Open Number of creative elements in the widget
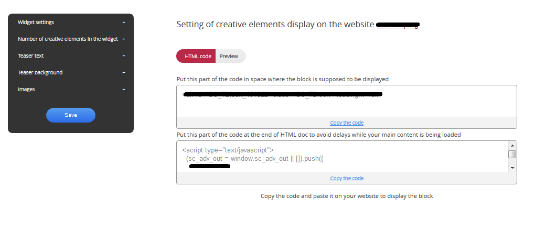This screenshot has height=231, width=535. pyautogui.click(x=67, y=39)
